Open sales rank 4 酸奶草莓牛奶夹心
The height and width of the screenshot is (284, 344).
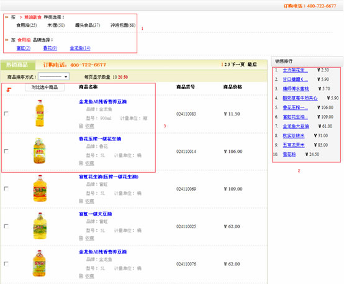pos(300,98)
